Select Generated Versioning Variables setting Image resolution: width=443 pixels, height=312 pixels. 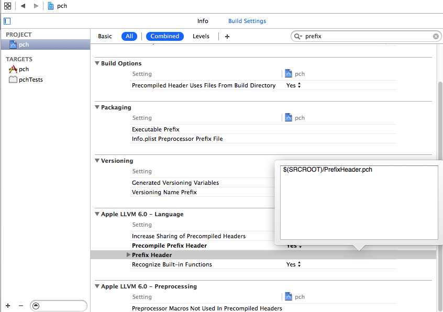coord(175,183)
